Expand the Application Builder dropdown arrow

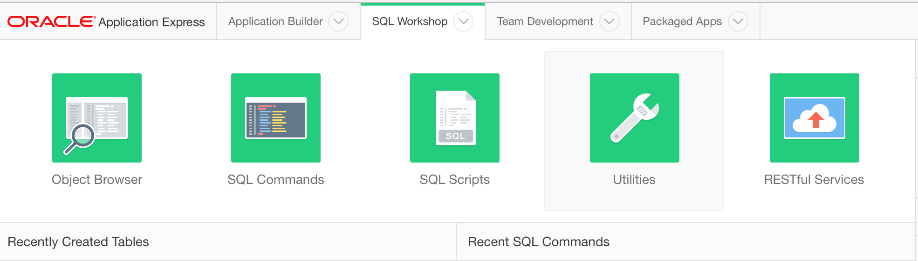pos(338,21)
